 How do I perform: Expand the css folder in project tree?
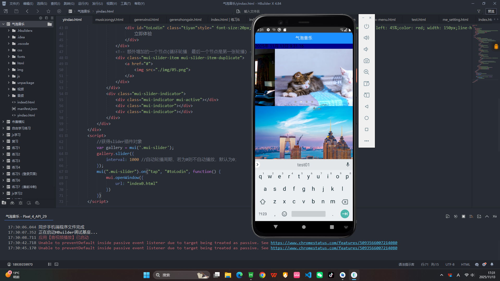pos(9,50)
